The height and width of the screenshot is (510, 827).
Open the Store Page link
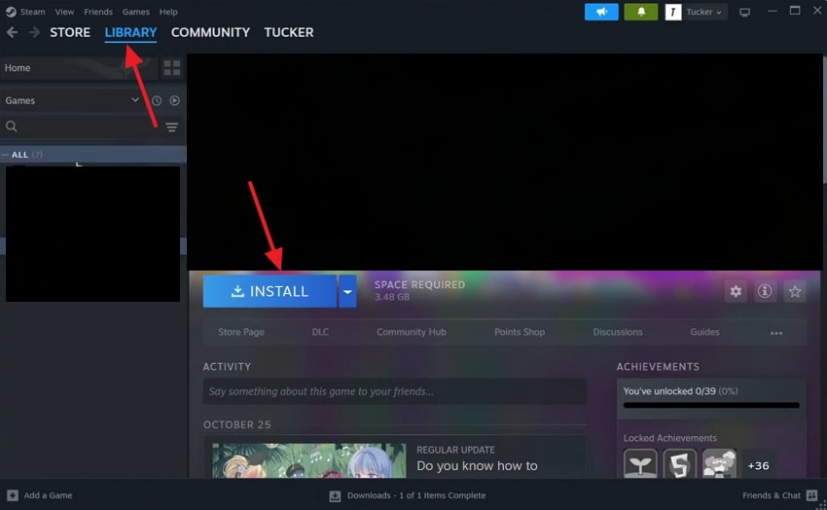[241, 332]
